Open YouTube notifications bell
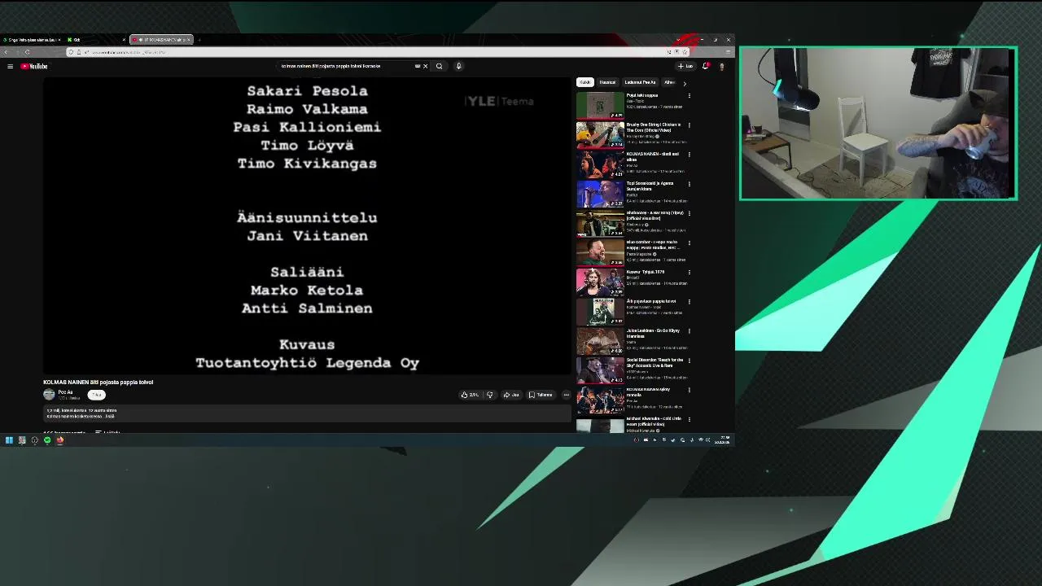 tap(706, 66)
